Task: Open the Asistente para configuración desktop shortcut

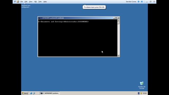Action: pos(26,6)
